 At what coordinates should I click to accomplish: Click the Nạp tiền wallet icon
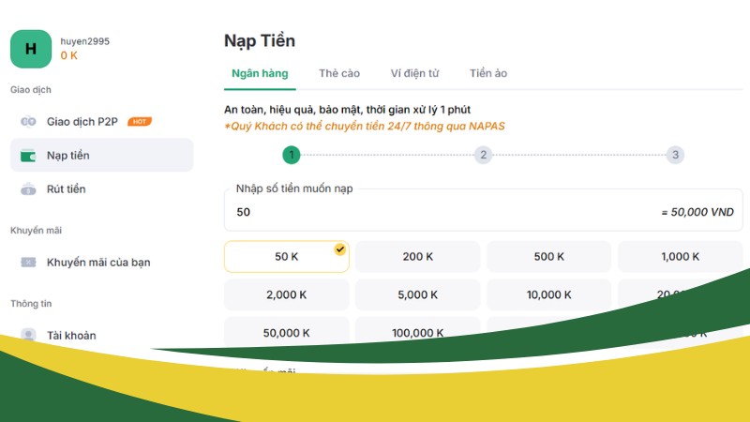point(28,155)
